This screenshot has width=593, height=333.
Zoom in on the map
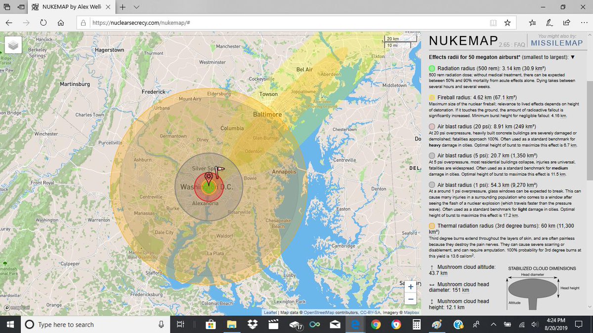[410, 286]
